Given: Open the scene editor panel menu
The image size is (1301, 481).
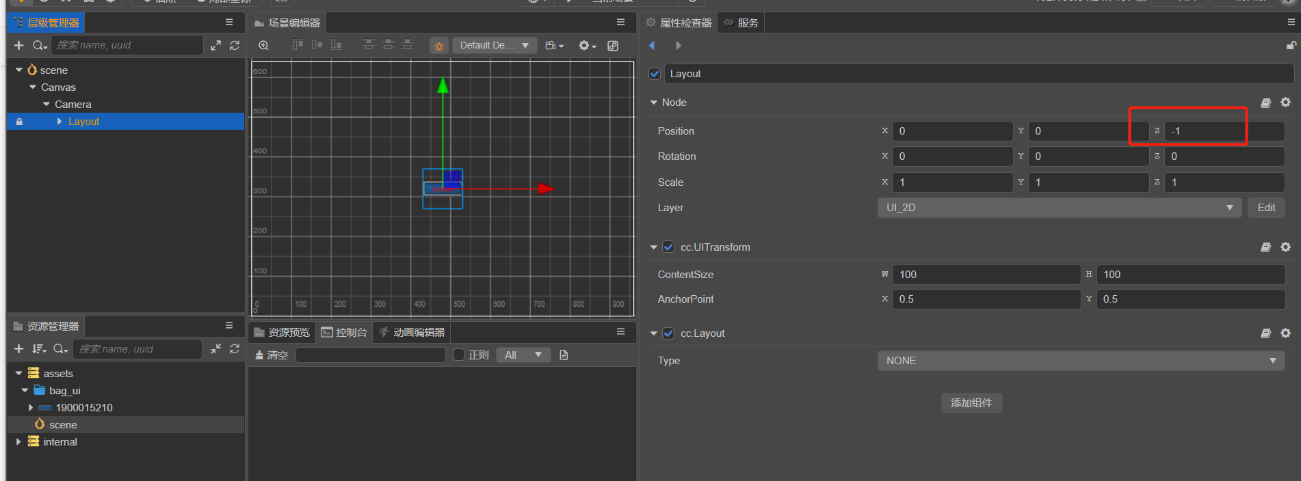Looking at the screenshot, I should click(620, 23).
